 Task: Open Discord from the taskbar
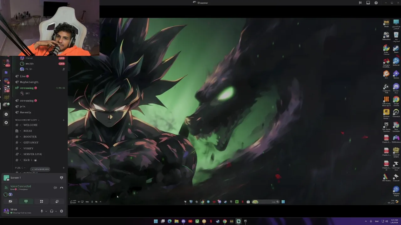pyautogui.click(x=183, y=221)
